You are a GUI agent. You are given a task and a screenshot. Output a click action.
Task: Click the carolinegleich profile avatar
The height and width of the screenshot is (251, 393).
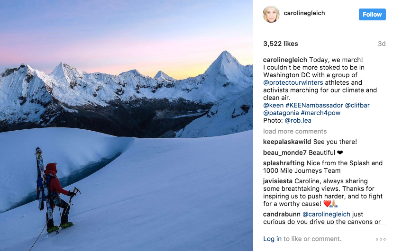[271, 14]
